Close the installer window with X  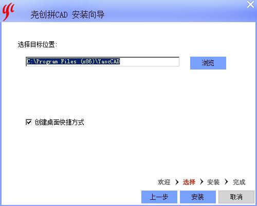(x=250, y=5)
